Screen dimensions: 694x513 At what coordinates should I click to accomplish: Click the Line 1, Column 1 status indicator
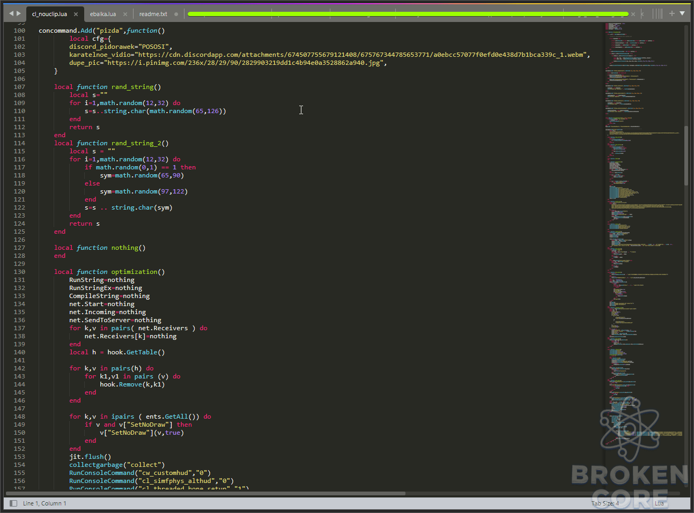coord(45,503)
